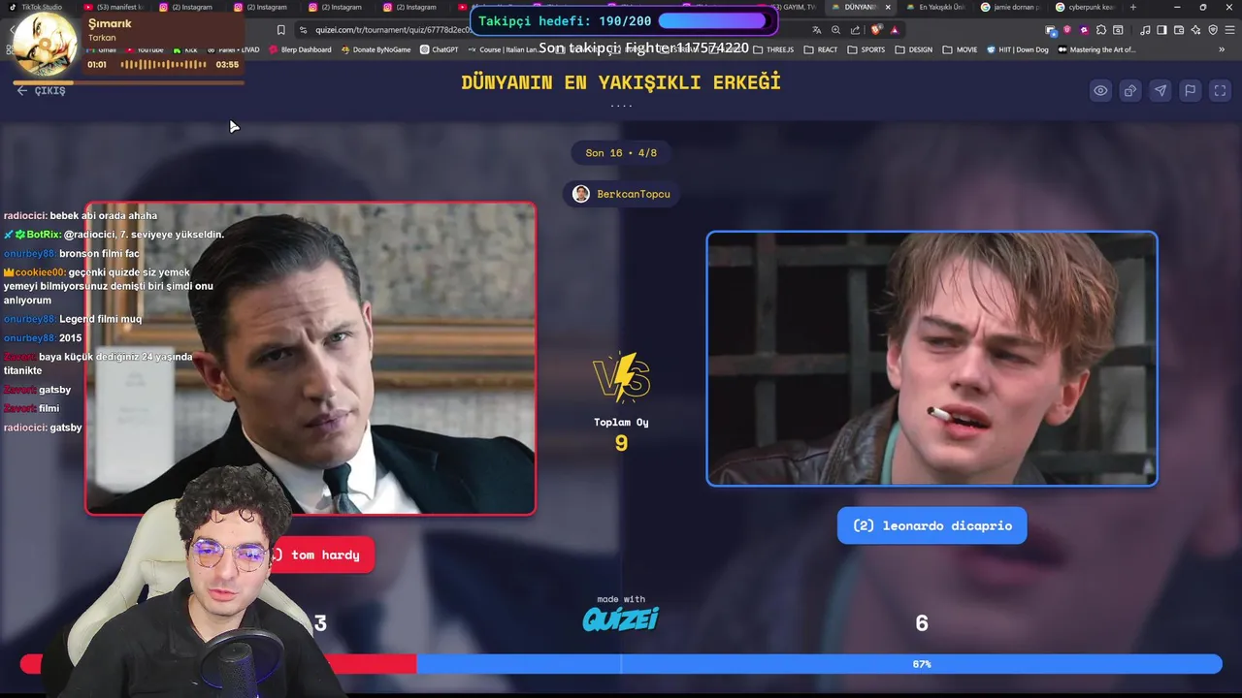Report the quiz using flag icon

click(x=1191, y=90)
